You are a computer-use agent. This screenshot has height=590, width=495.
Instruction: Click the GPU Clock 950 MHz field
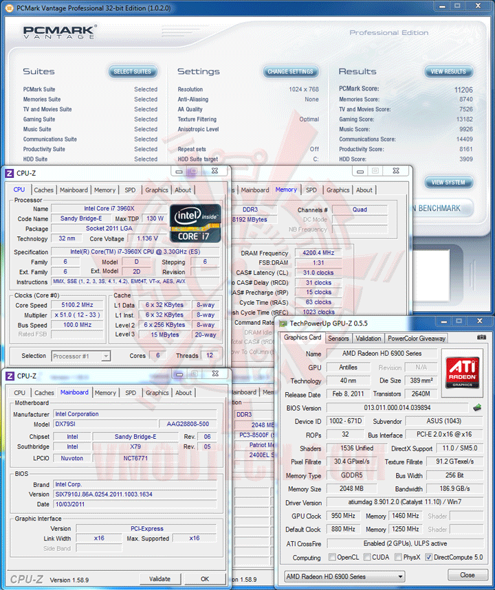[343, 516]
